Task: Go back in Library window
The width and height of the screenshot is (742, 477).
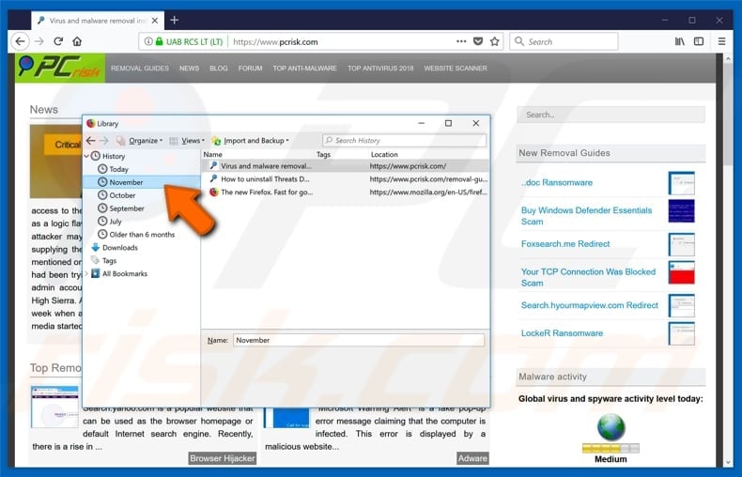Action: pos(91,141)
